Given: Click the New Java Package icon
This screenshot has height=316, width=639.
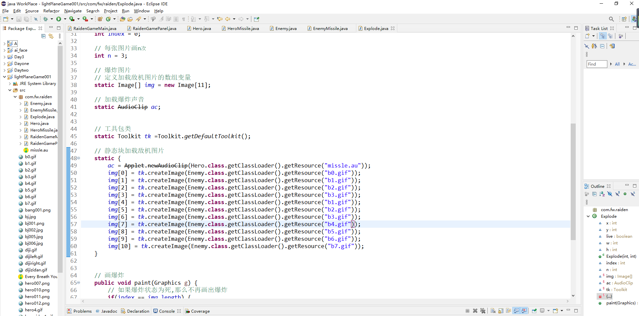Looking at the screenshot, I should 100,19.
